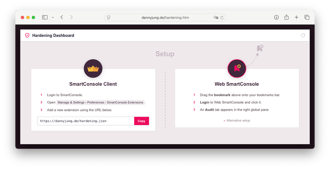330x169 pixels.
Task: Go forward with the browser forward arrow
Action: pyautogui.click(x=71, y=17)
